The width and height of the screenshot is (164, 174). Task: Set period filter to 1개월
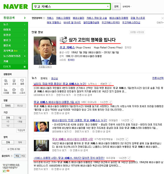(x=20, y=122)
